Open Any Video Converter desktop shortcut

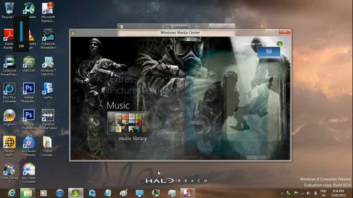point(29,173)
